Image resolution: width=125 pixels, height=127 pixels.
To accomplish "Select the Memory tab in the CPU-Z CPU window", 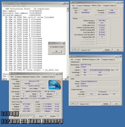I will [x=33, y=77].
